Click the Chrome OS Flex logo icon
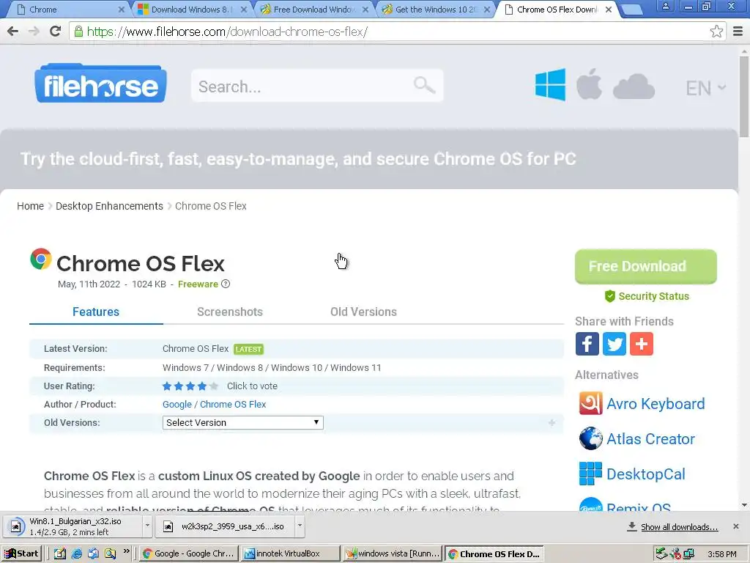Viewport: 750px width, 563px height. (x=41, y=259)
